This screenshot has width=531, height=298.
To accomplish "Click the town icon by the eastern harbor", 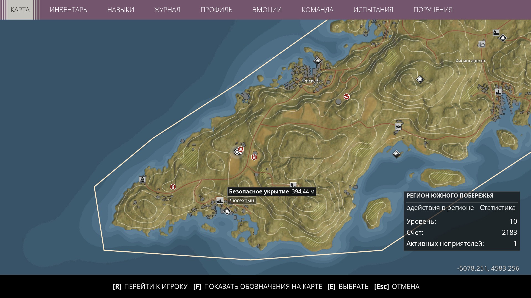I will click(498, 92).
